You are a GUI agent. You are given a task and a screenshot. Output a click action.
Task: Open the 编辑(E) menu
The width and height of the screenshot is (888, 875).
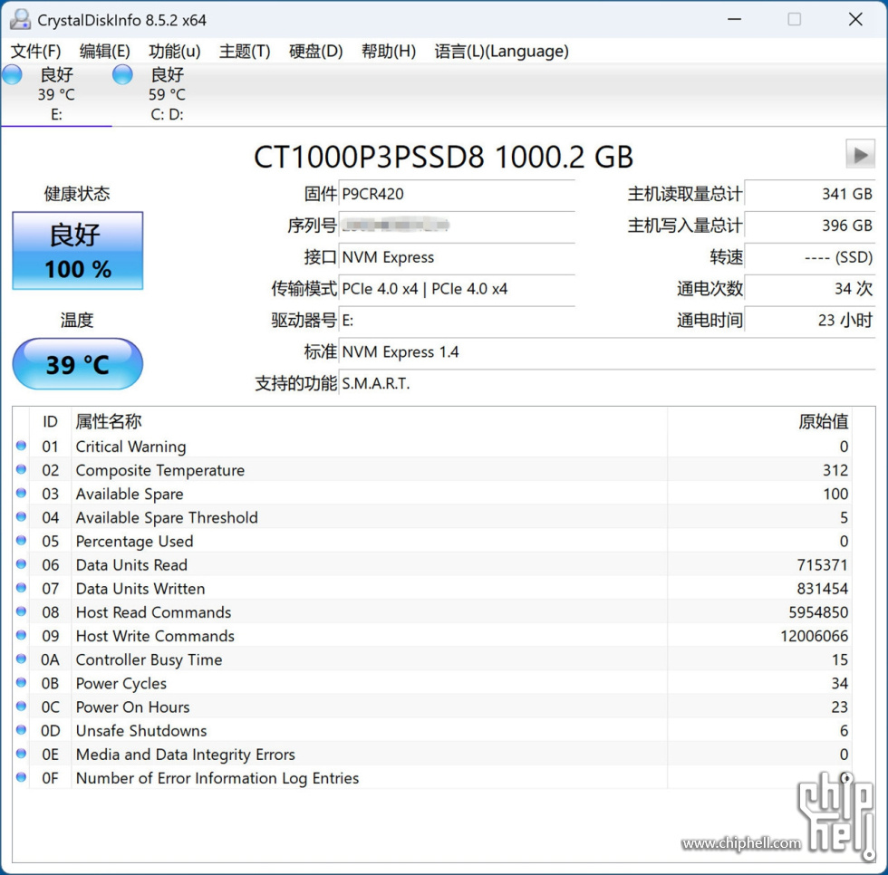[x=105, y=52]
